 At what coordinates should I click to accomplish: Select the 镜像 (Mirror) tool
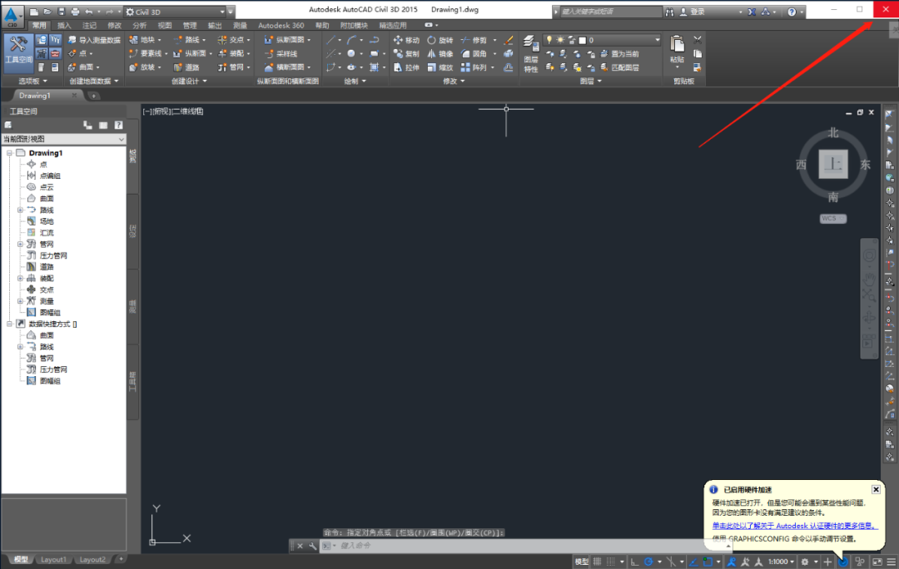point(440,54)
